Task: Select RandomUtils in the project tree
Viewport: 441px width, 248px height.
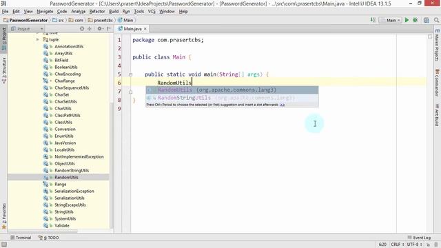Action: pyautogui.click(x=66, y=178)
